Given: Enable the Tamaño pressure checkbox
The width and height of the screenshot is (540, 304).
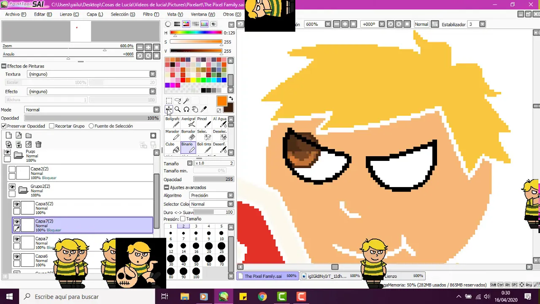Looking at the screenshot, I should point(183,219).
